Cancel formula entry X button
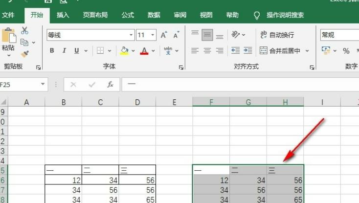359x203 pixels. point(73,85)
